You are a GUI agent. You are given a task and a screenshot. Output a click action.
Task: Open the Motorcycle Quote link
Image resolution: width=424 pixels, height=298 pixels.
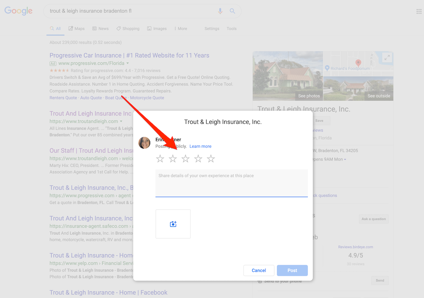click(x=147, y=98)
